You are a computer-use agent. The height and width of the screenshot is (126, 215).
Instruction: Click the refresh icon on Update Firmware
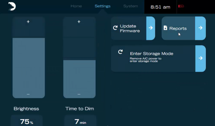click(x=115, y=28)
